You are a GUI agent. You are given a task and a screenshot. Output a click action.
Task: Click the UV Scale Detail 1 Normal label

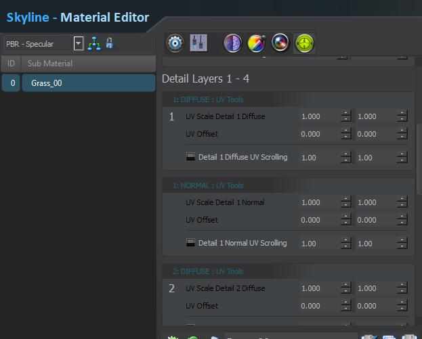point(225,202)
